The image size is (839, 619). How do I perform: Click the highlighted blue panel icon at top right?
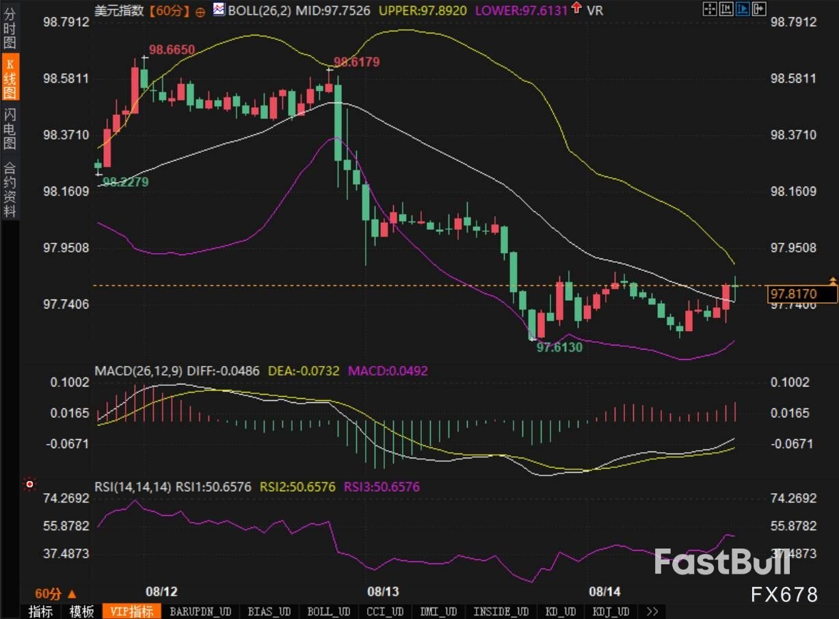pyautogui.click(x=743, y=9)
